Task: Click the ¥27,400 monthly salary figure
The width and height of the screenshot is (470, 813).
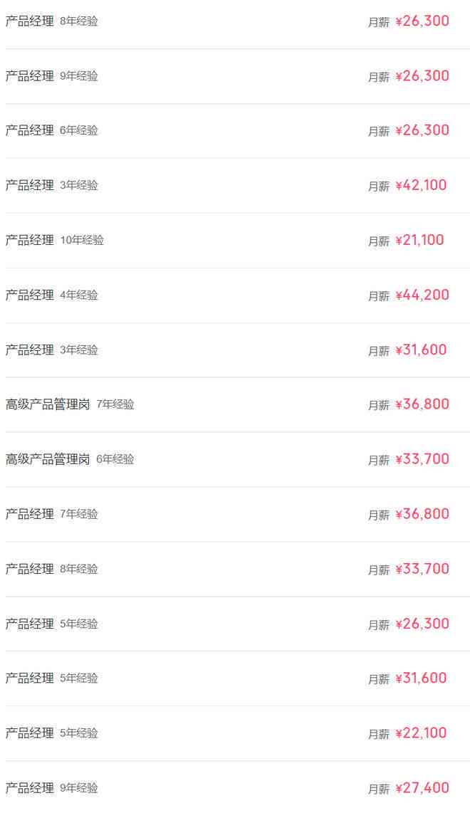Action: click(x=422, y=787)
